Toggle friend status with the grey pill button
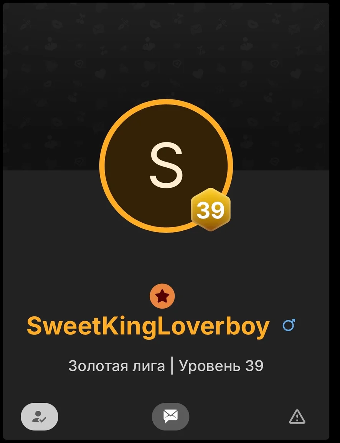The width and height of the screenshot is (340, 443). pyautogui.click(x=40, y=417)
